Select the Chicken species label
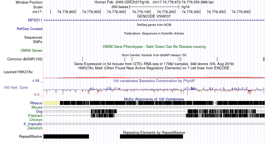Image resolution: width=265 pixels, height=143 pixels. (x=36, y=120)
